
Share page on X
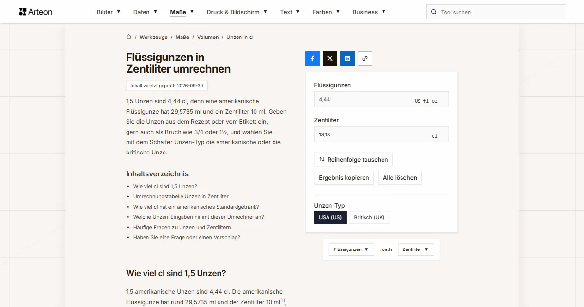[x=330, y=58]
